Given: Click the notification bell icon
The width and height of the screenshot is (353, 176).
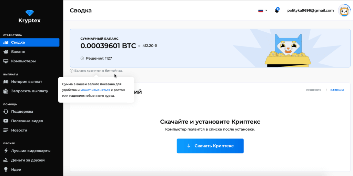Looking at the screenshot, I should click(276, 11).
